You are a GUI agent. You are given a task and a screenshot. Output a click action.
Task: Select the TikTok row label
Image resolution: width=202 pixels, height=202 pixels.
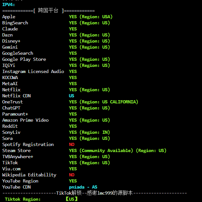pyautogui.click(x=10, y=163)
